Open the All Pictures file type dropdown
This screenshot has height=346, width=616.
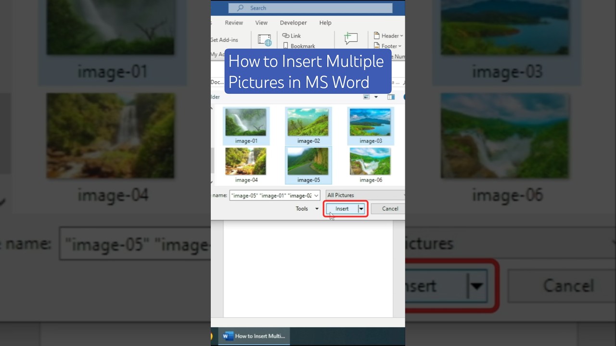click(x=365, y=195)
